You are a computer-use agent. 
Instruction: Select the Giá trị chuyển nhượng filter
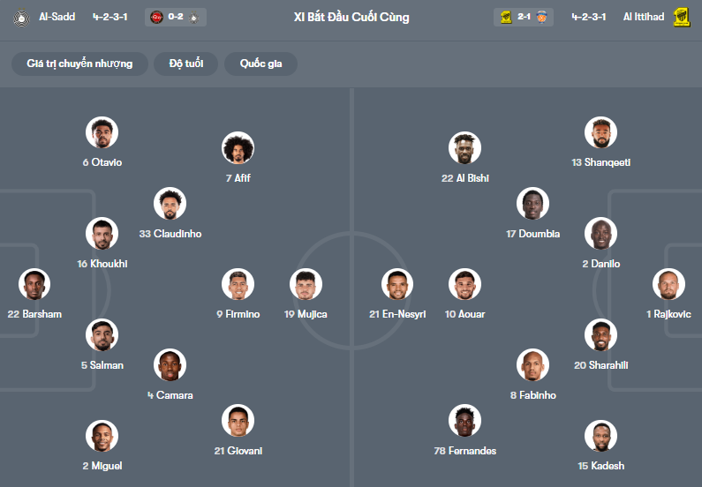(x=79, y=64)
